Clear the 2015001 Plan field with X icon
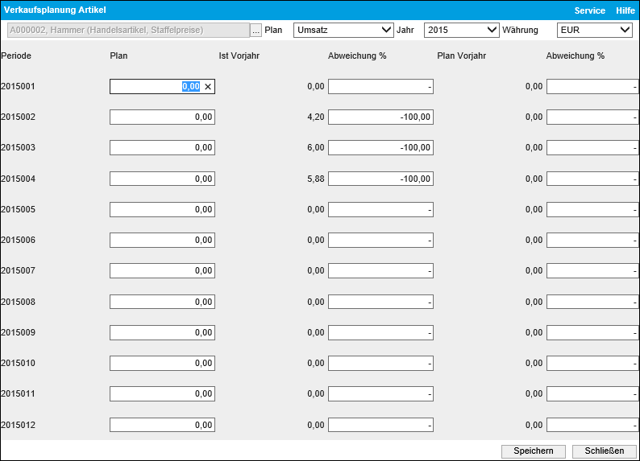This screenshot has height=461, width=640. (208, 87)
